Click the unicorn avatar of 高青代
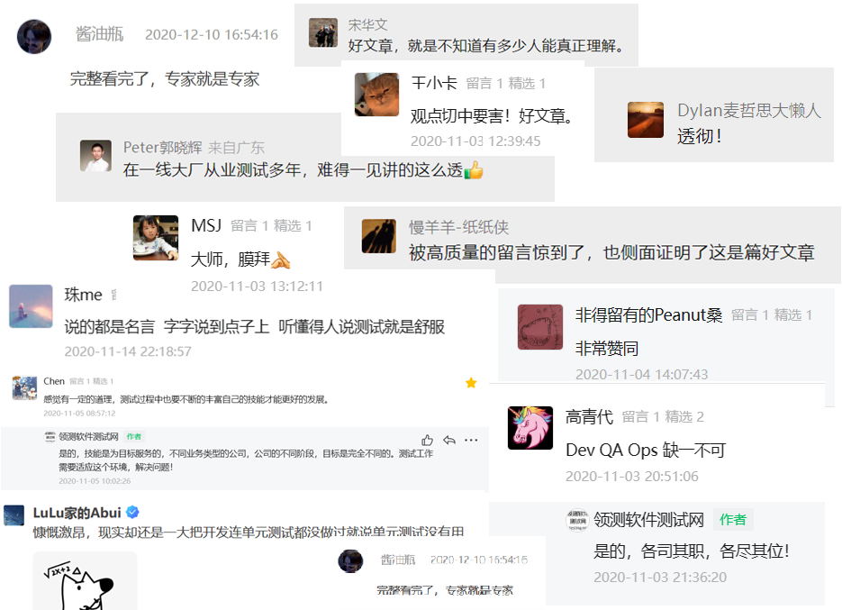Viewport: 842px width, 610px height. [530, 428]
